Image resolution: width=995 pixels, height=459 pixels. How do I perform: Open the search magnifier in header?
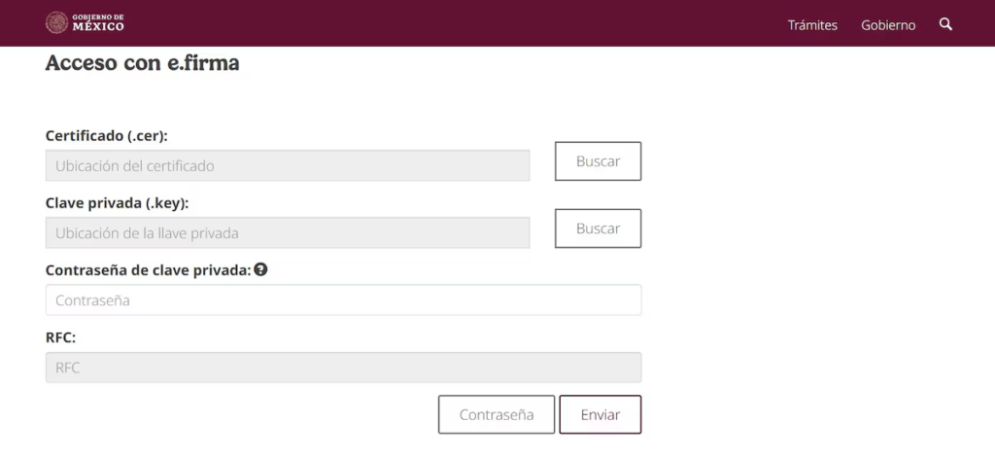(x=945, y=24)
